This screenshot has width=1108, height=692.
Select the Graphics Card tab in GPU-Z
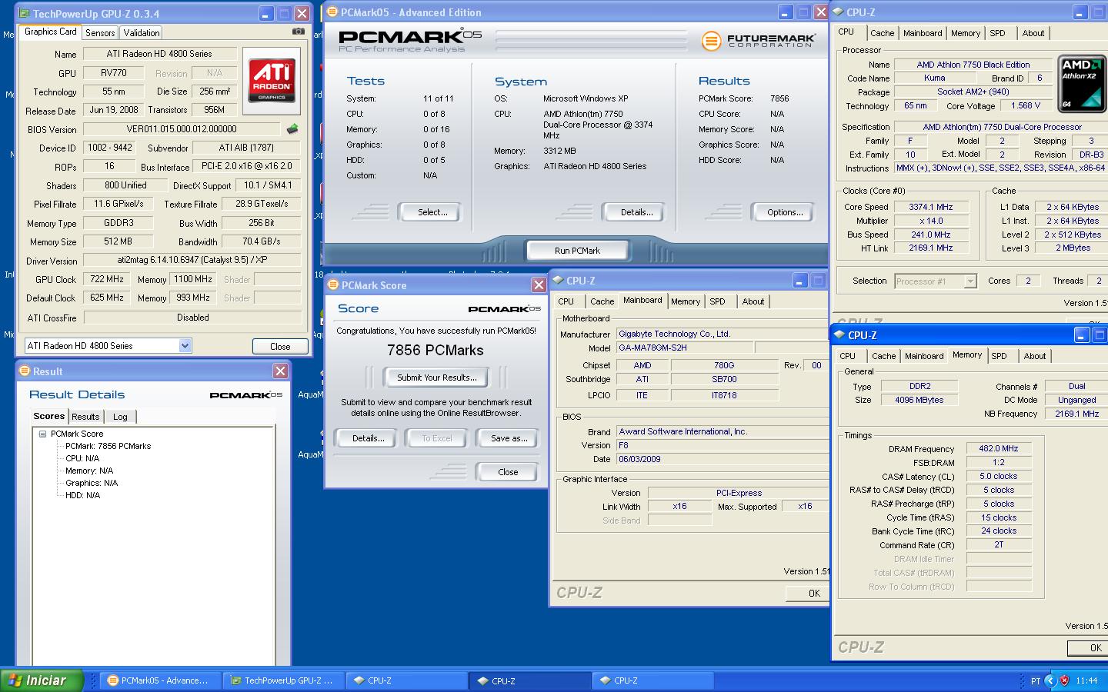(51, 32)
